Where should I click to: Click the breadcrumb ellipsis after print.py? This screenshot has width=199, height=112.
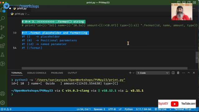(28, 14)
